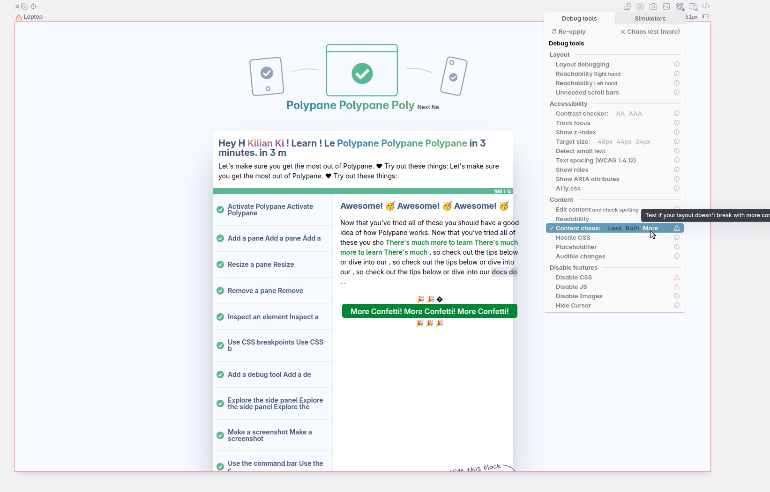Select AAA contrast checker level

click(x=635, y=114)
